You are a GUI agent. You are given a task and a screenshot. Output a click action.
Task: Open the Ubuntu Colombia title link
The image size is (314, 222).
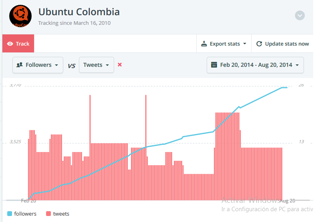click(x=79, y=12)
